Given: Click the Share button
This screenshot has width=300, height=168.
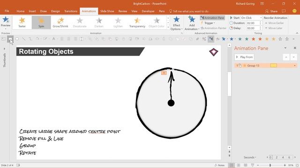Looking at the screenshot, I should click(x=271, y=11).
